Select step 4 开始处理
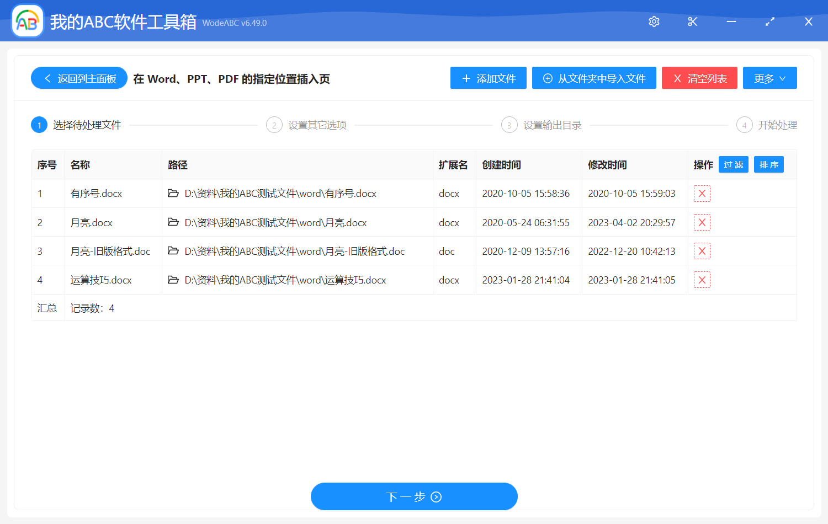828x524 pixels. tap(767, 125)
